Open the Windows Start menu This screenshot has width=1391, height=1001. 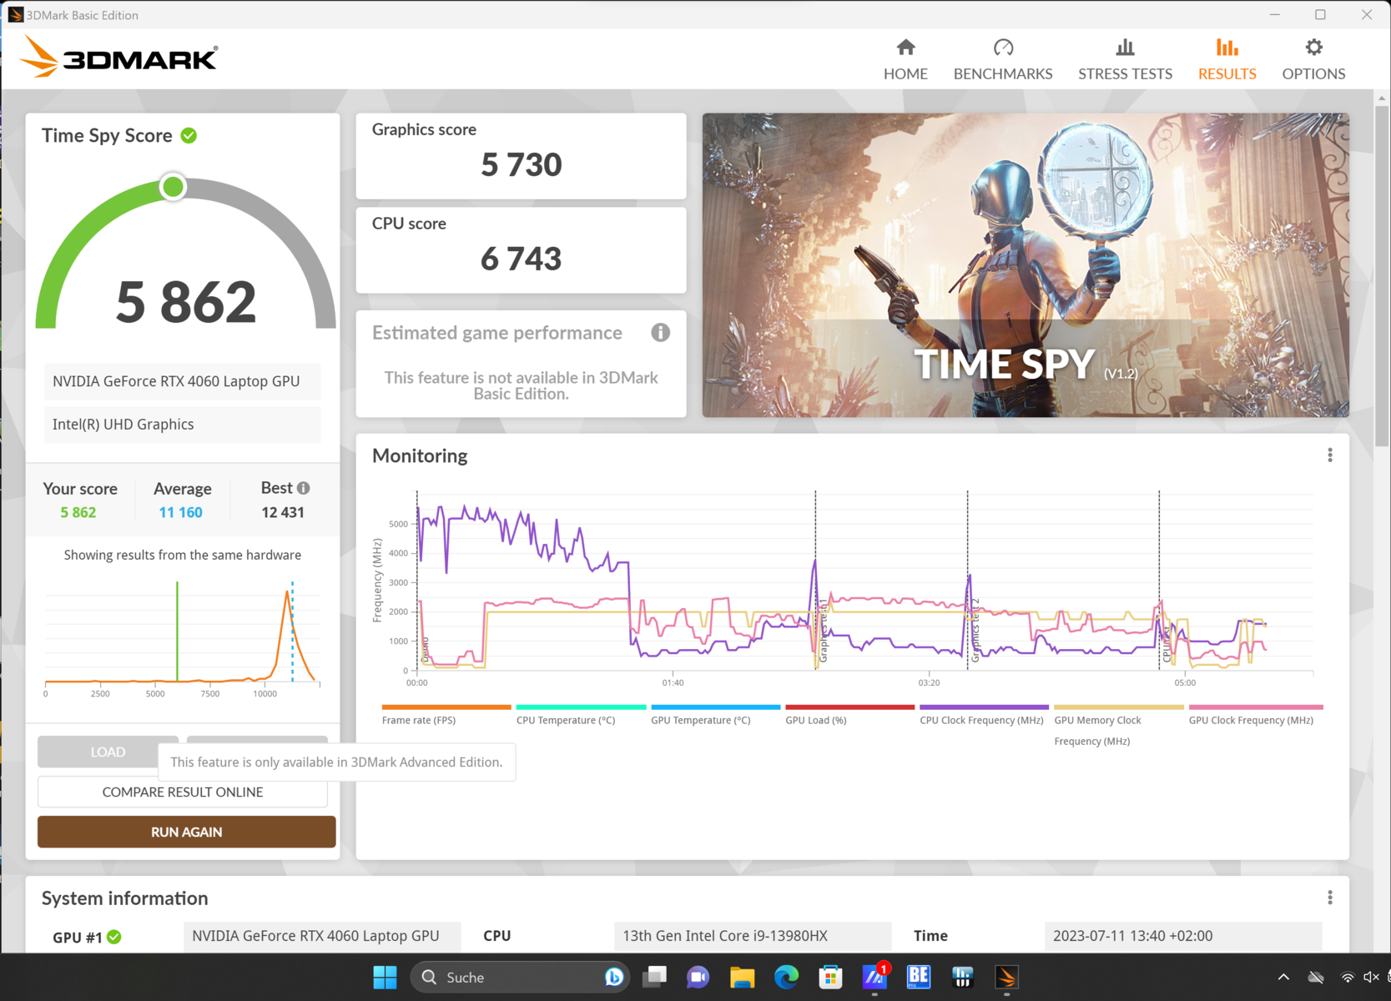tap(385, 977)
